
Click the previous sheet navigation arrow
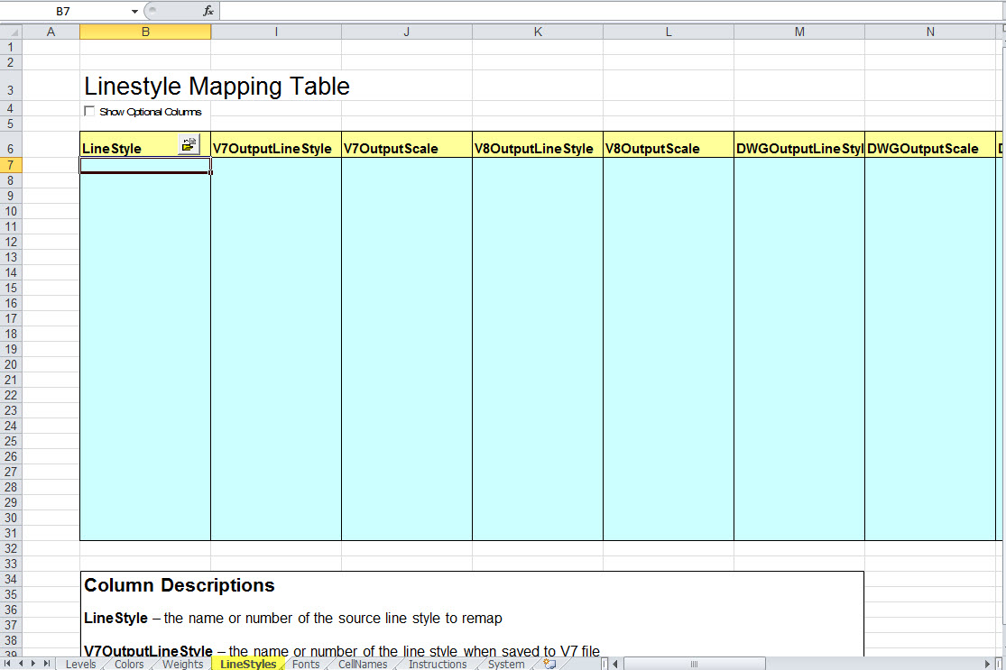point(21,664)
